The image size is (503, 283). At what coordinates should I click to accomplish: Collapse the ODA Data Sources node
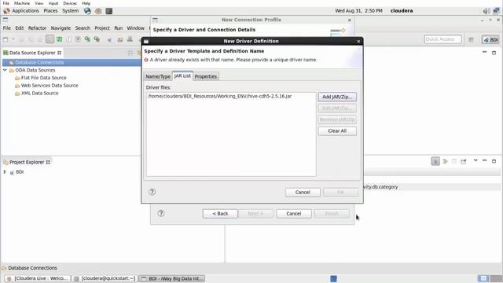click(5, 70)
